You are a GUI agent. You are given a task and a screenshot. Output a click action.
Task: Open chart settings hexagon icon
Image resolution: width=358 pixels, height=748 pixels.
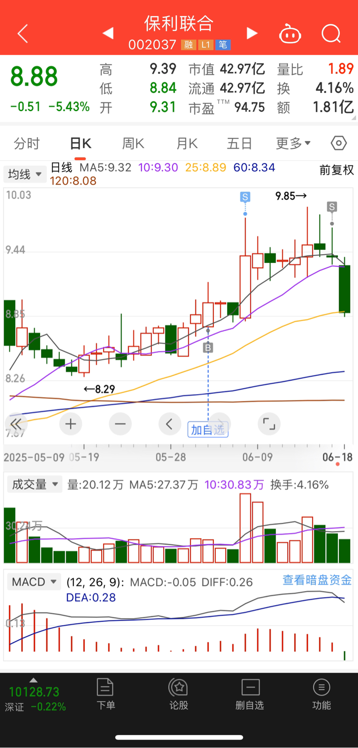[339, 143]
